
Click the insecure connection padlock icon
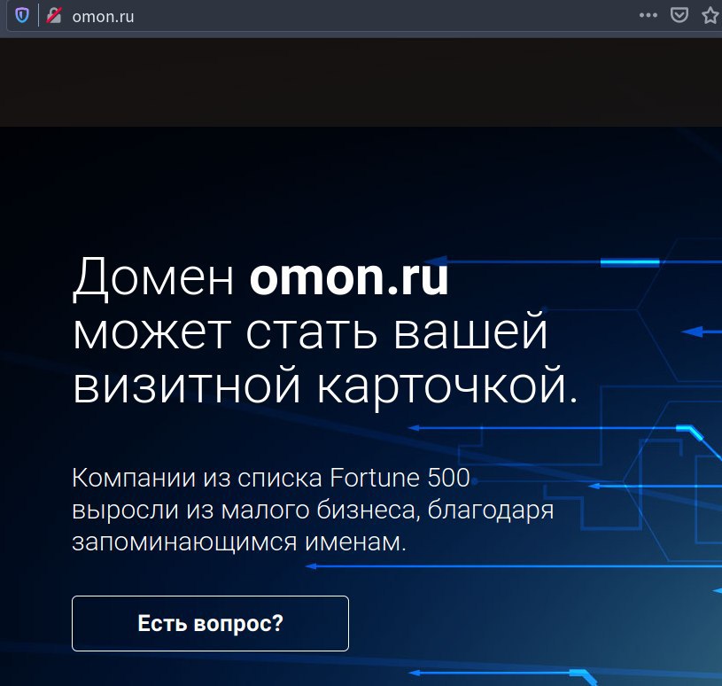coord(54,16)
